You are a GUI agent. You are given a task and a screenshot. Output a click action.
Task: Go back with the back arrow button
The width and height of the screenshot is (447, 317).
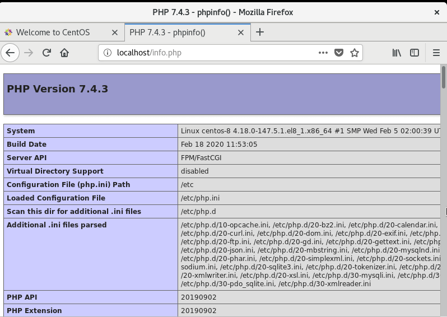pos(10,53)
